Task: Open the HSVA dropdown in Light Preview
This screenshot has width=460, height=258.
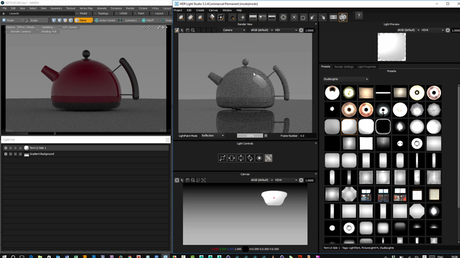Action: tap(433, 30)
